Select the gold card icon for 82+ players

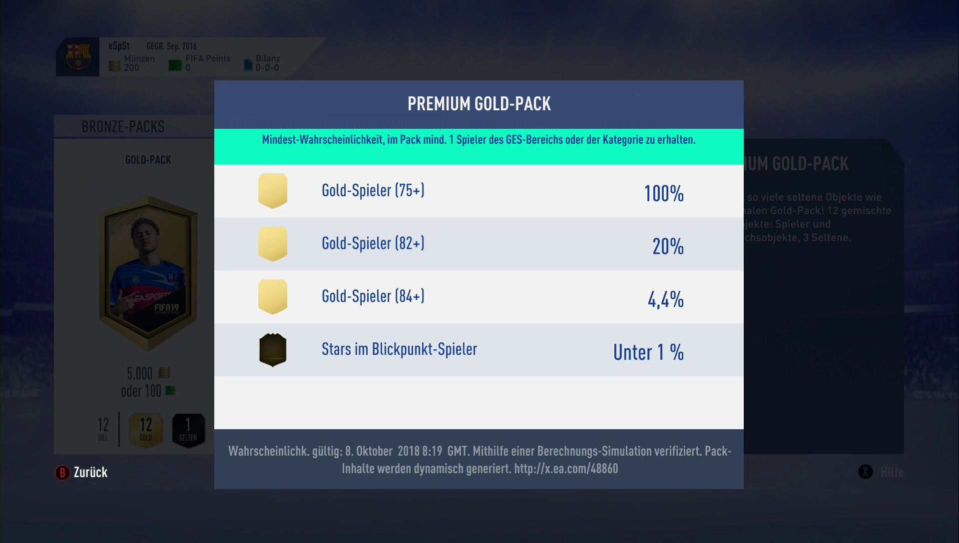[x=273, y=244]
